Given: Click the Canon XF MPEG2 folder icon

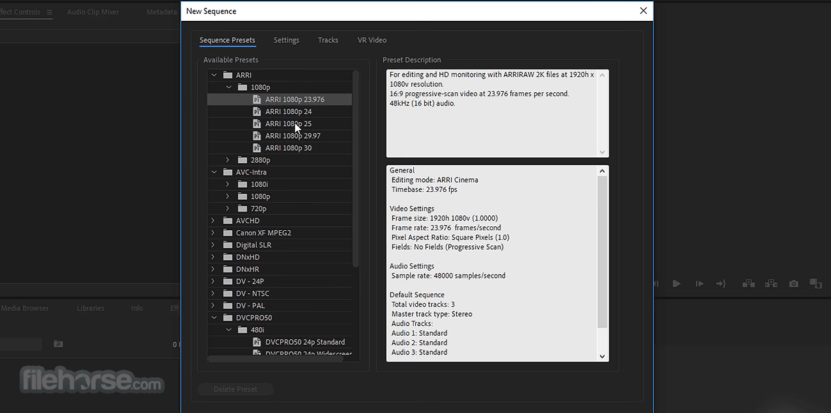Looking at the screenshot, I should point(227,233).
